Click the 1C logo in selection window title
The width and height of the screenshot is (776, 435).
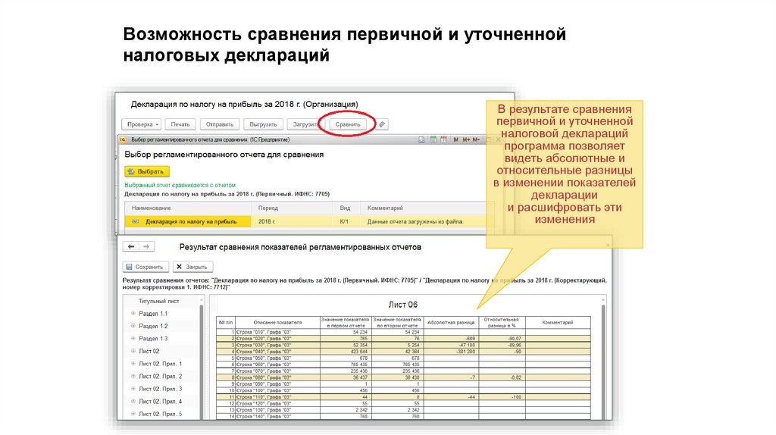pyautogui.click(x=122, y=140)
